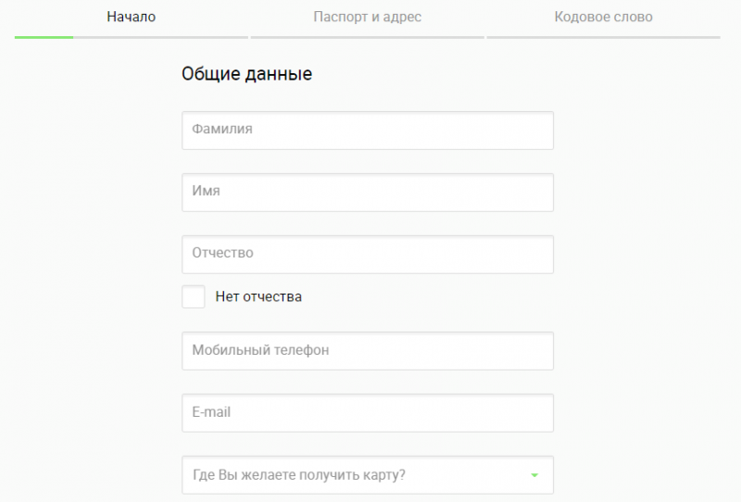Click the gray step bar under Паспорт и адрес

click(x=367, y=37)
